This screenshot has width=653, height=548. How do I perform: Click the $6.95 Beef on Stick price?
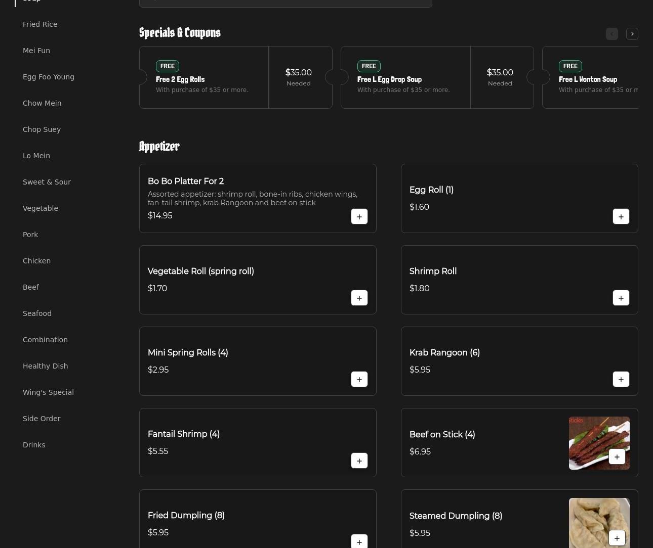[x=420, y=451]
